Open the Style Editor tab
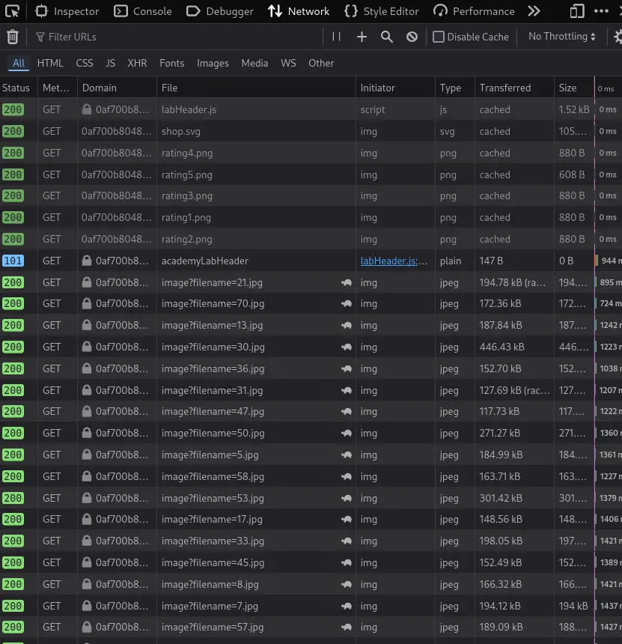 [x=382, y=11]
